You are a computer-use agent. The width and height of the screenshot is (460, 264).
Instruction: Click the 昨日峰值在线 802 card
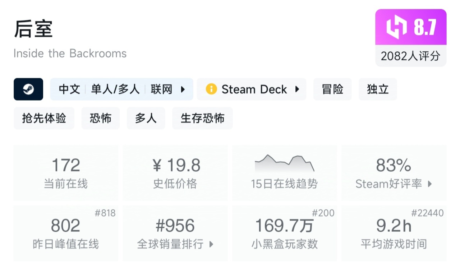(66, 233)
